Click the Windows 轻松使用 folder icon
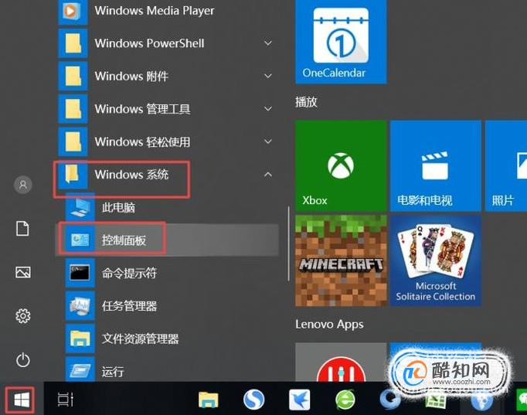The width and height of the screenshot is (527, 415). pos(73,141)
